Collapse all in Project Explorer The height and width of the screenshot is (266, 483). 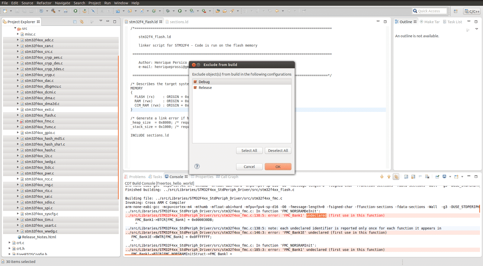pyautogui.click(x=75, y=22)
